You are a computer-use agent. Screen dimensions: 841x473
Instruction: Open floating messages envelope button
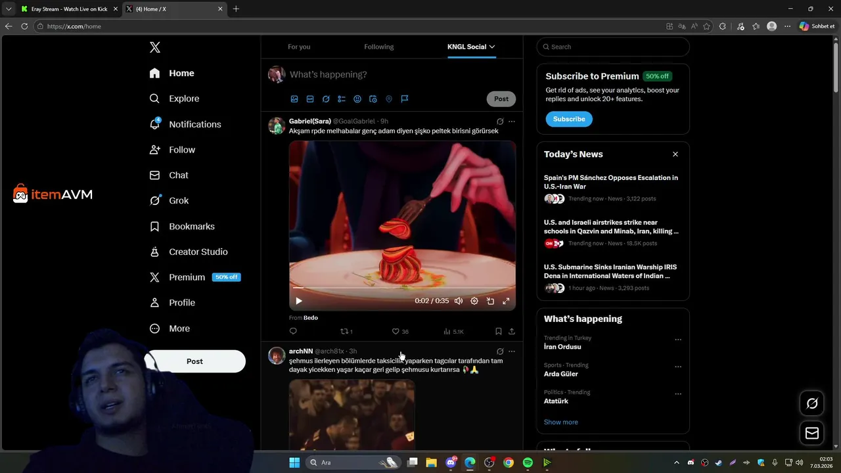coord(812,433)
